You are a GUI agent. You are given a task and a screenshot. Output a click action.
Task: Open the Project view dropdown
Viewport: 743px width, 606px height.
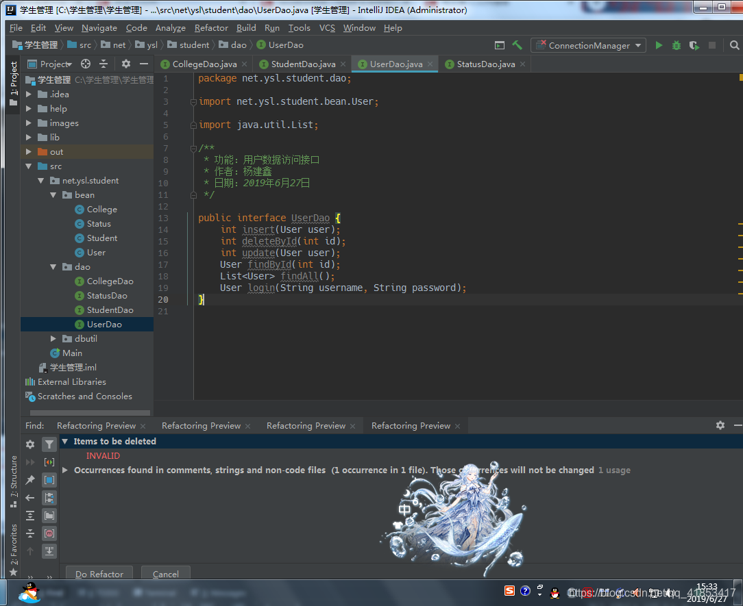(50, 64)
